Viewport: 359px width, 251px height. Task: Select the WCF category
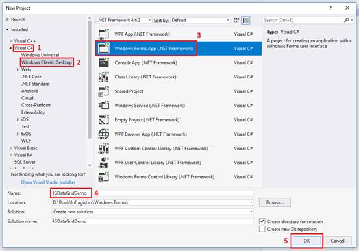click(26, 141)
